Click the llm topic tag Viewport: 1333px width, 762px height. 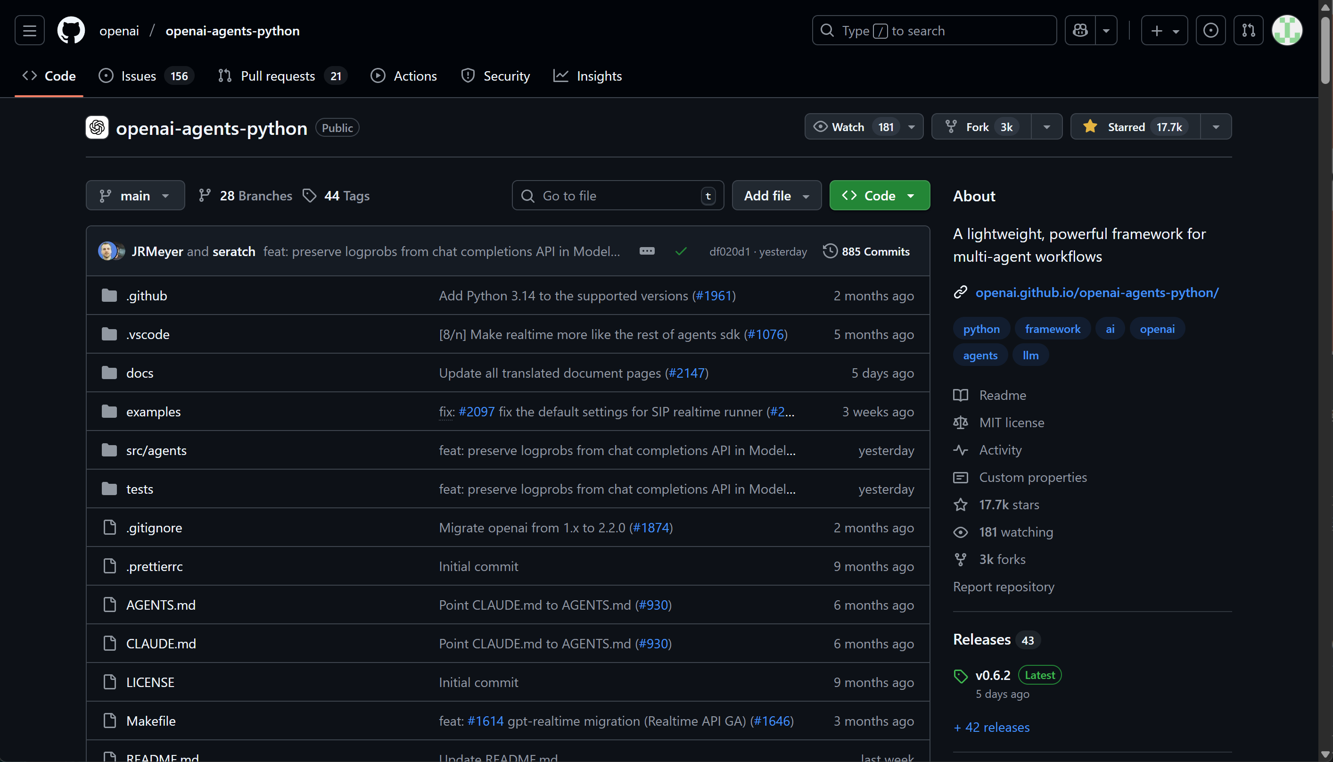point(1030,355)
